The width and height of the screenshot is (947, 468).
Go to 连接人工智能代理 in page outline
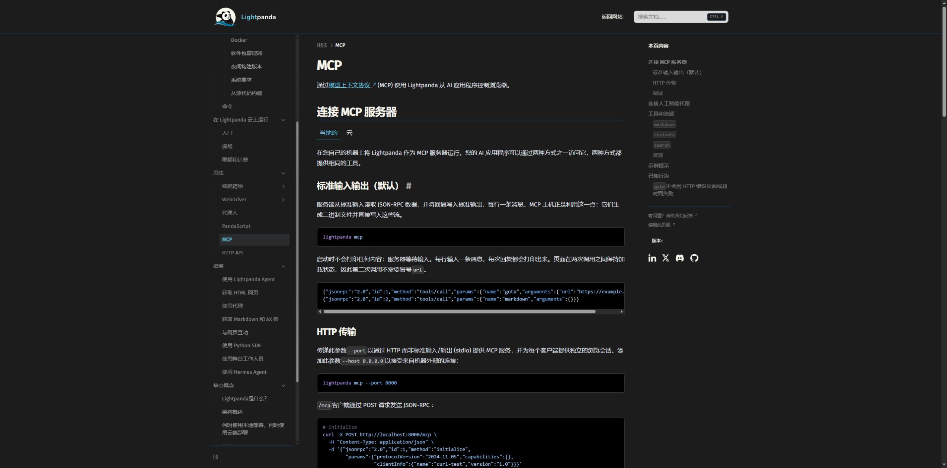pos(669,104)
